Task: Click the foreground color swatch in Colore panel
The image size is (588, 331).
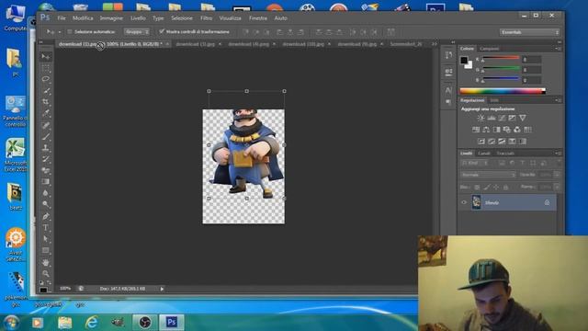Action: click(x=464, y=60)
